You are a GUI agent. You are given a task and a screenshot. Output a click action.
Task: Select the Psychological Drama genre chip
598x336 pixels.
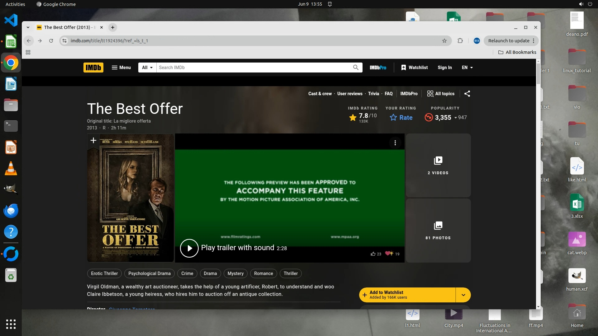point(149,273)
